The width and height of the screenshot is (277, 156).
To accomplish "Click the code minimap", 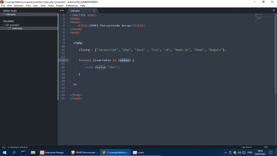I will [x=263, y=18].
